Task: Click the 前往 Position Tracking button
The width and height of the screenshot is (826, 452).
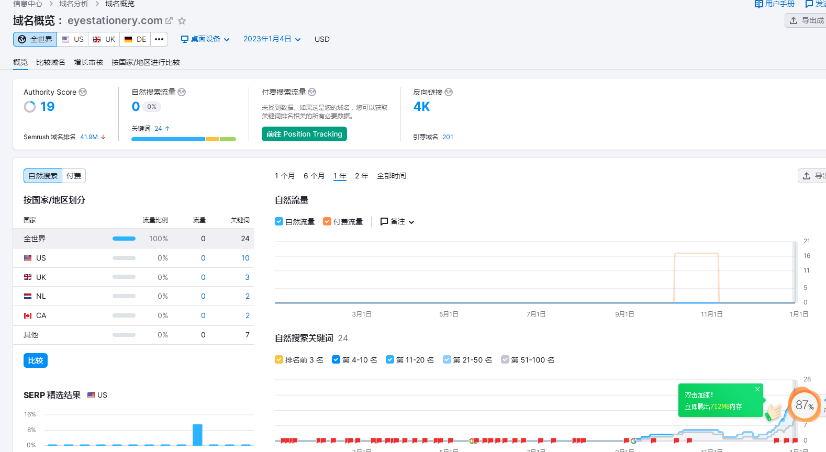Action: coord(304,134)
